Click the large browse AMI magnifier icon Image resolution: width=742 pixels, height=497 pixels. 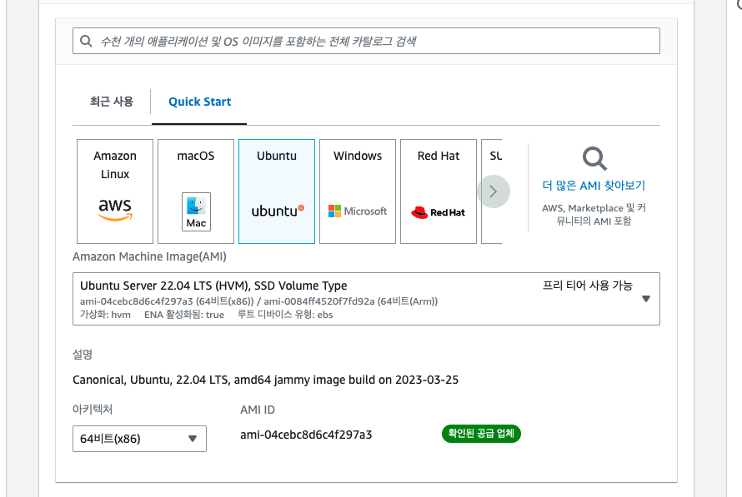(594, 159)
